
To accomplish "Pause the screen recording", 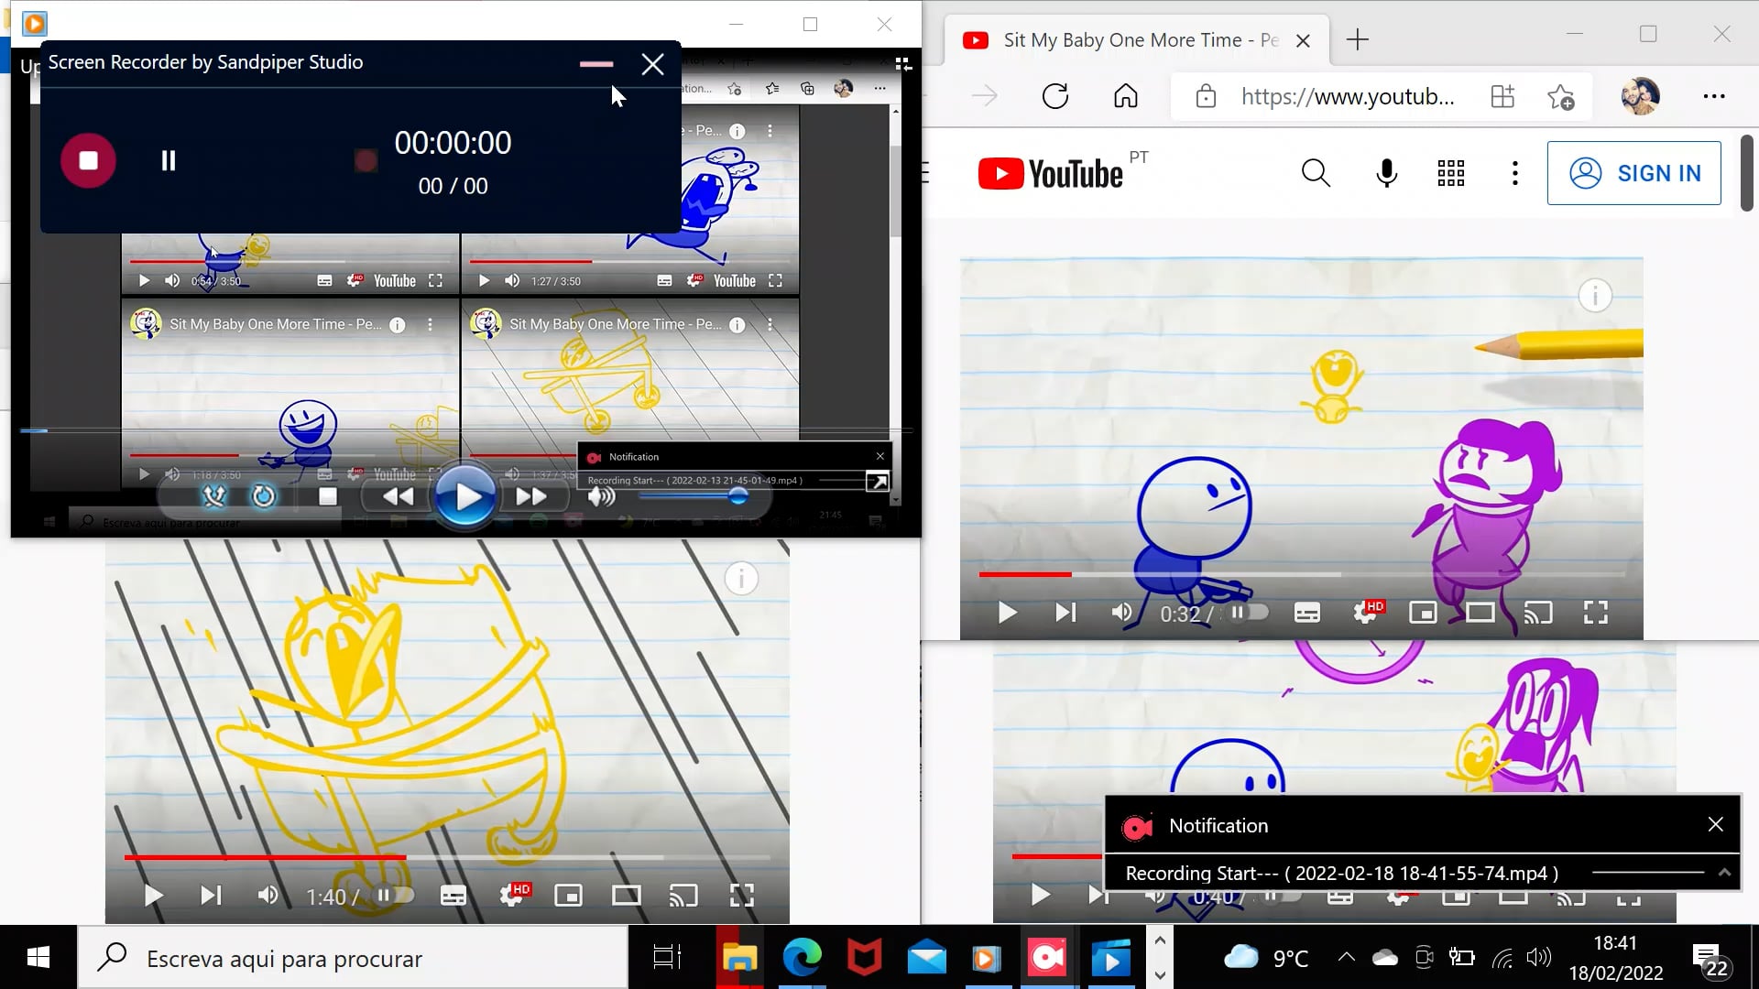I will tap(169, 160).
